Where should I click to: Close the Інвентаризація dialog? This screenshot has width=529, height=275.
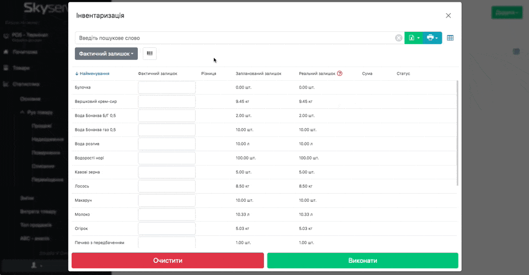click(448, 16)
